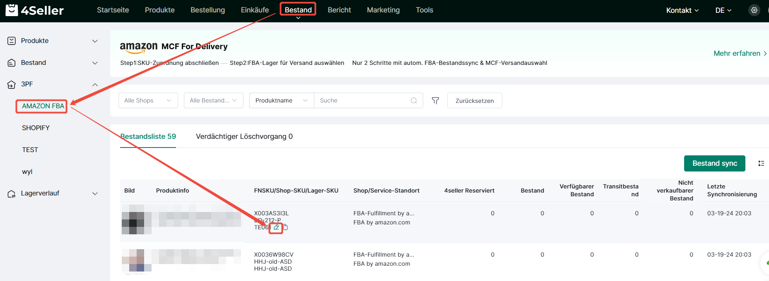Open the DE language dropdown
769x281 pixels.
[723, 10]
